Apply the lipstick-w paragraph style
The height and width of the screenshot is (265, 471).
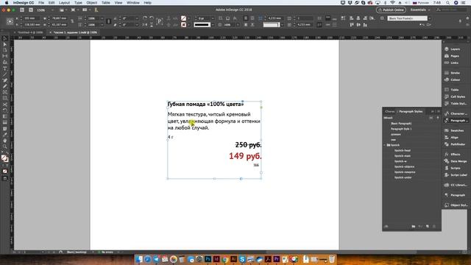tap(400, 161)
